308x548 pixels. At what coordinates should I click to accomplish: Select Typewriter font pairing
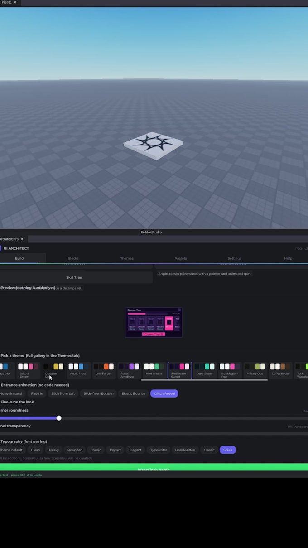click(159, 450)
